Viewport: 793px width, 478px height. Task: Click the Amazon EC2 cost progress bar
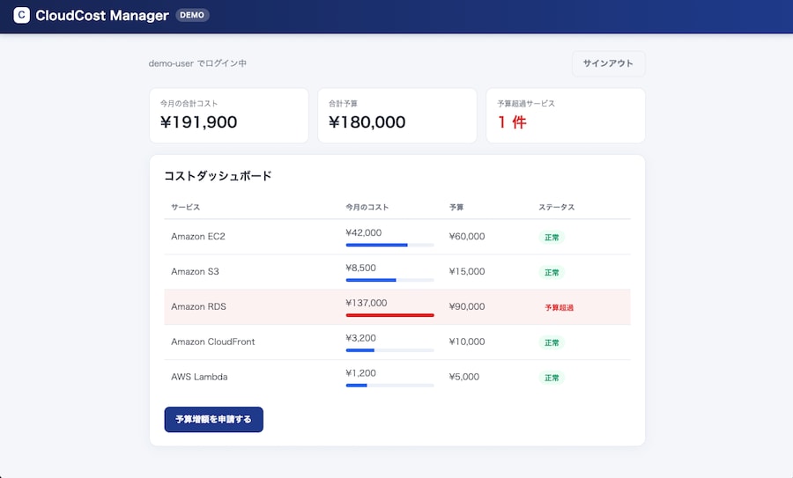(390, 245)
